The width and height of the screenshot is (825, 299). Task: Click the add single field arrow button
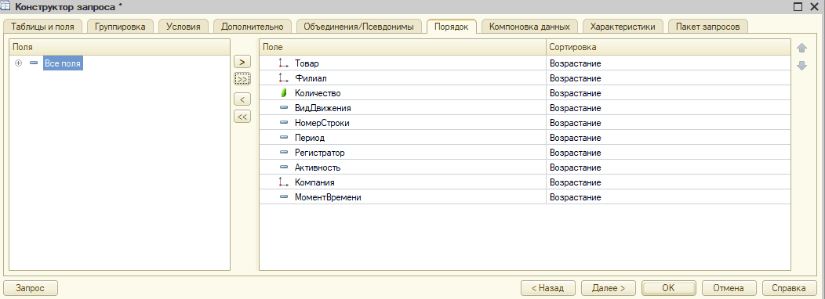pos(242,62)
